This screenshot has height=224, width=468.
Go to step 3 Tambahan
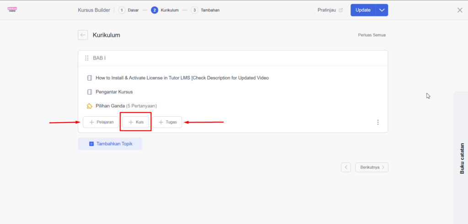point(205,10)
